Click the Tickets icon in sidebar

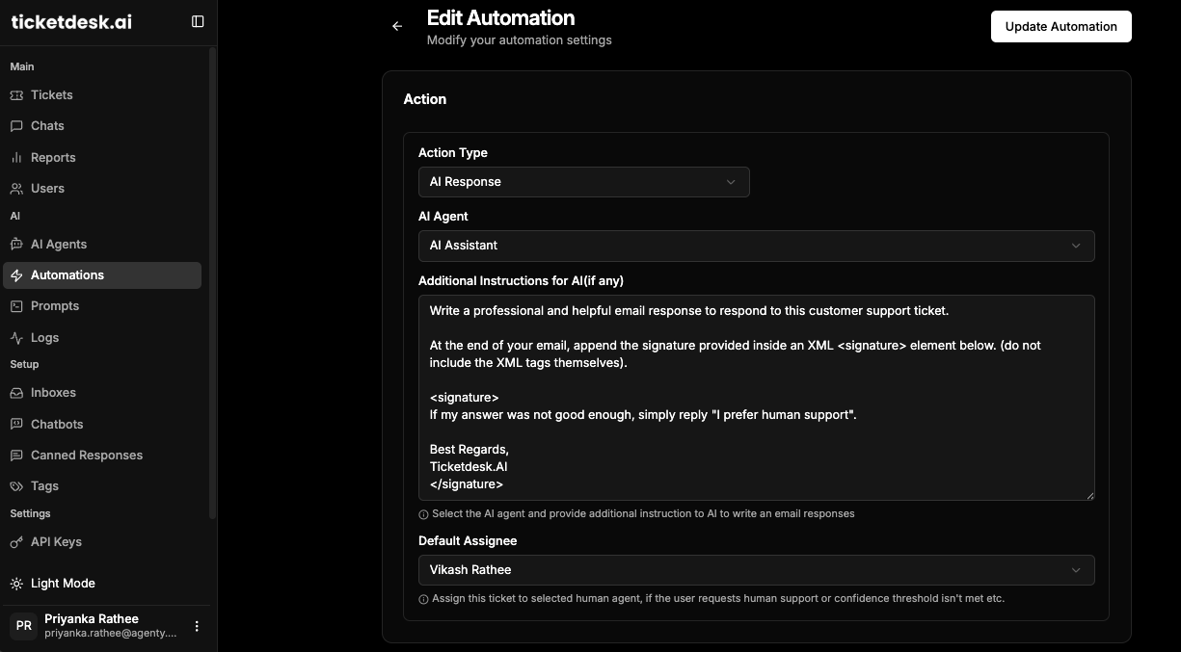[16, 95]
